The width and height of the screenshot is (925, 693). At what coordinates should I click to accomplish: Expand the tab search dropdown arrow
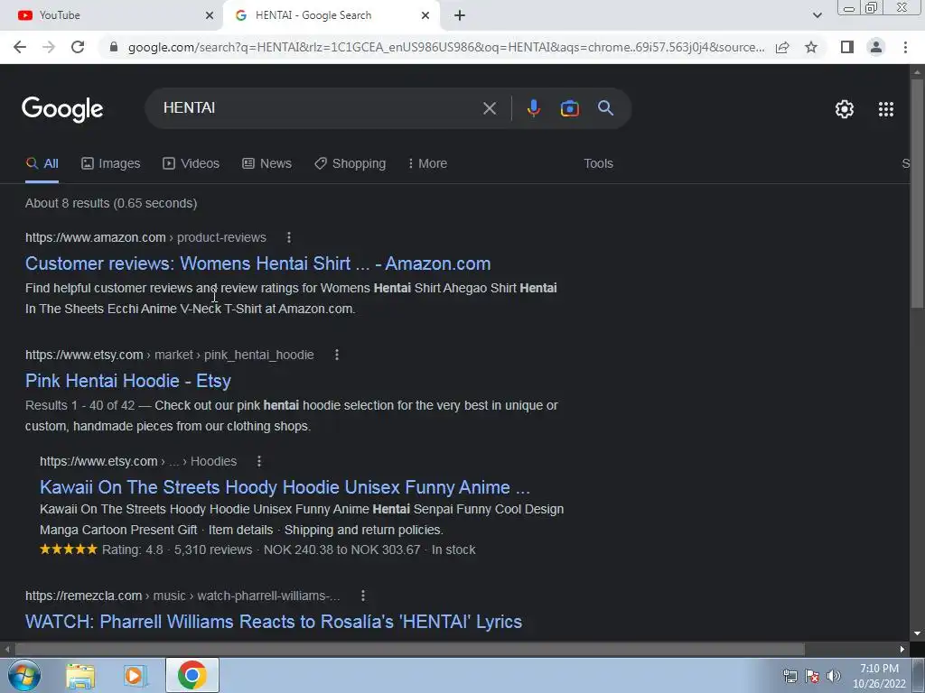click(817, 15)
